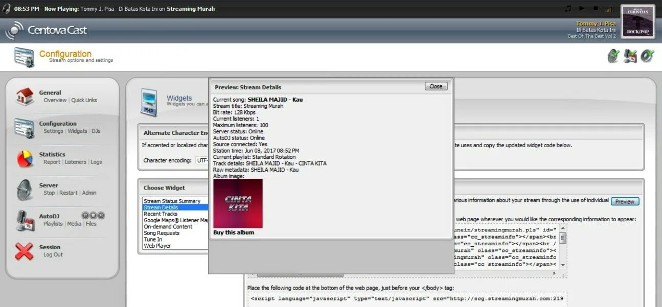662x307 pixels.
Task: Open AutoDJ Files
Action: (x=91, y=224)
